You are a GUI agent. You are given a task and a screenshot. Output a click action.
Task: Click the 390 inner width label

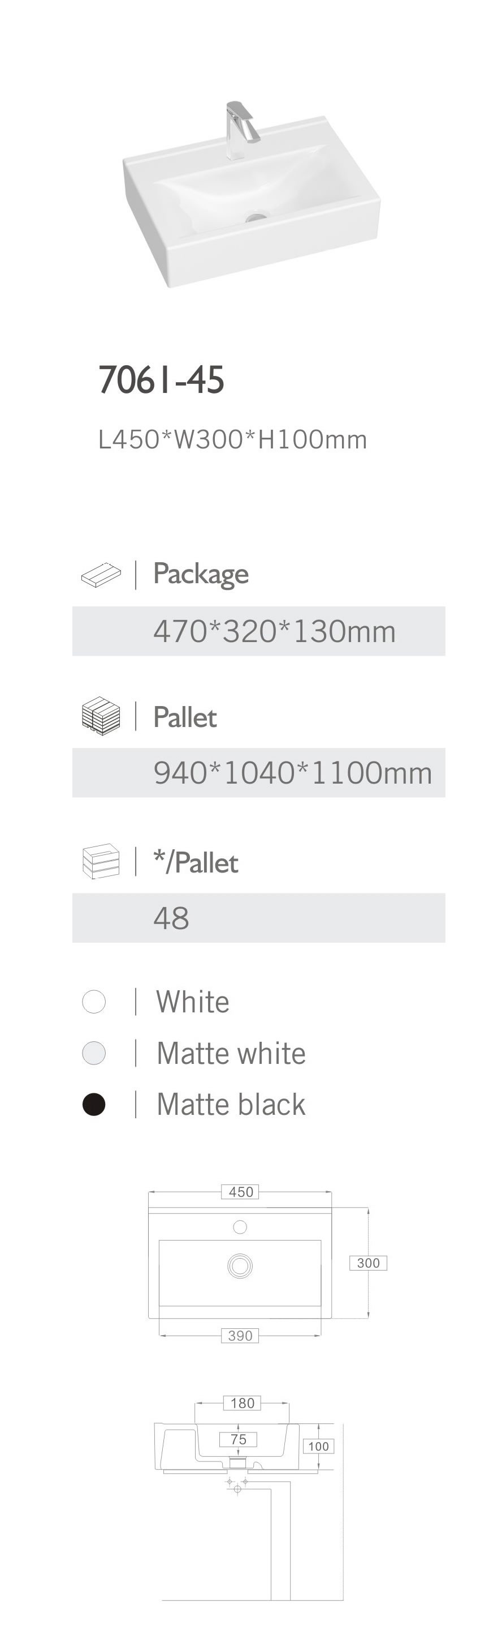tap(240, 1336)
